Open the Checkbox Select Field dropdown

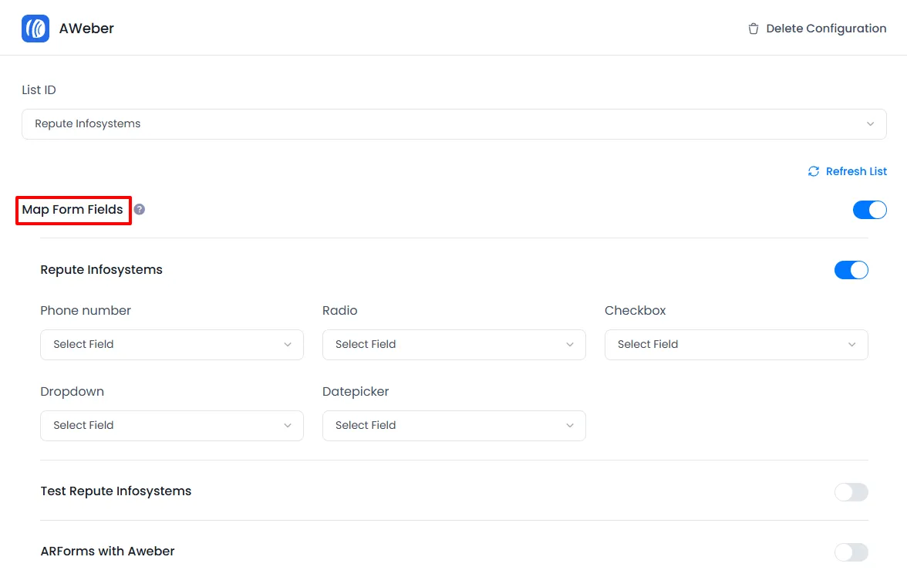click(736, 345)
